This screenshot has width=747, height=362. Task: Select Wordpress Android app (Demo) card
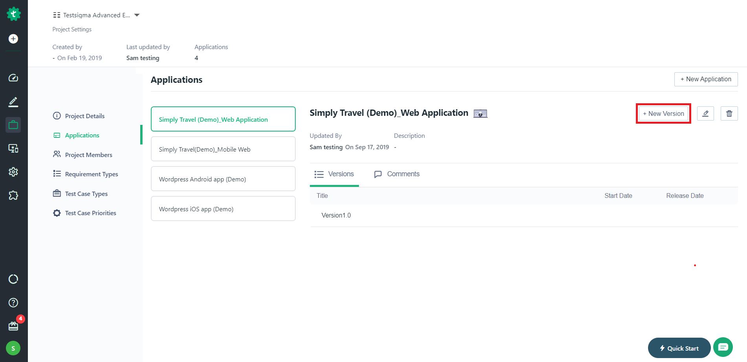pos(223,179)
